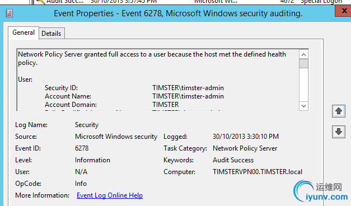Click the event description text starting Network Policy Server

pyautogui.click(x=152, y=58)
